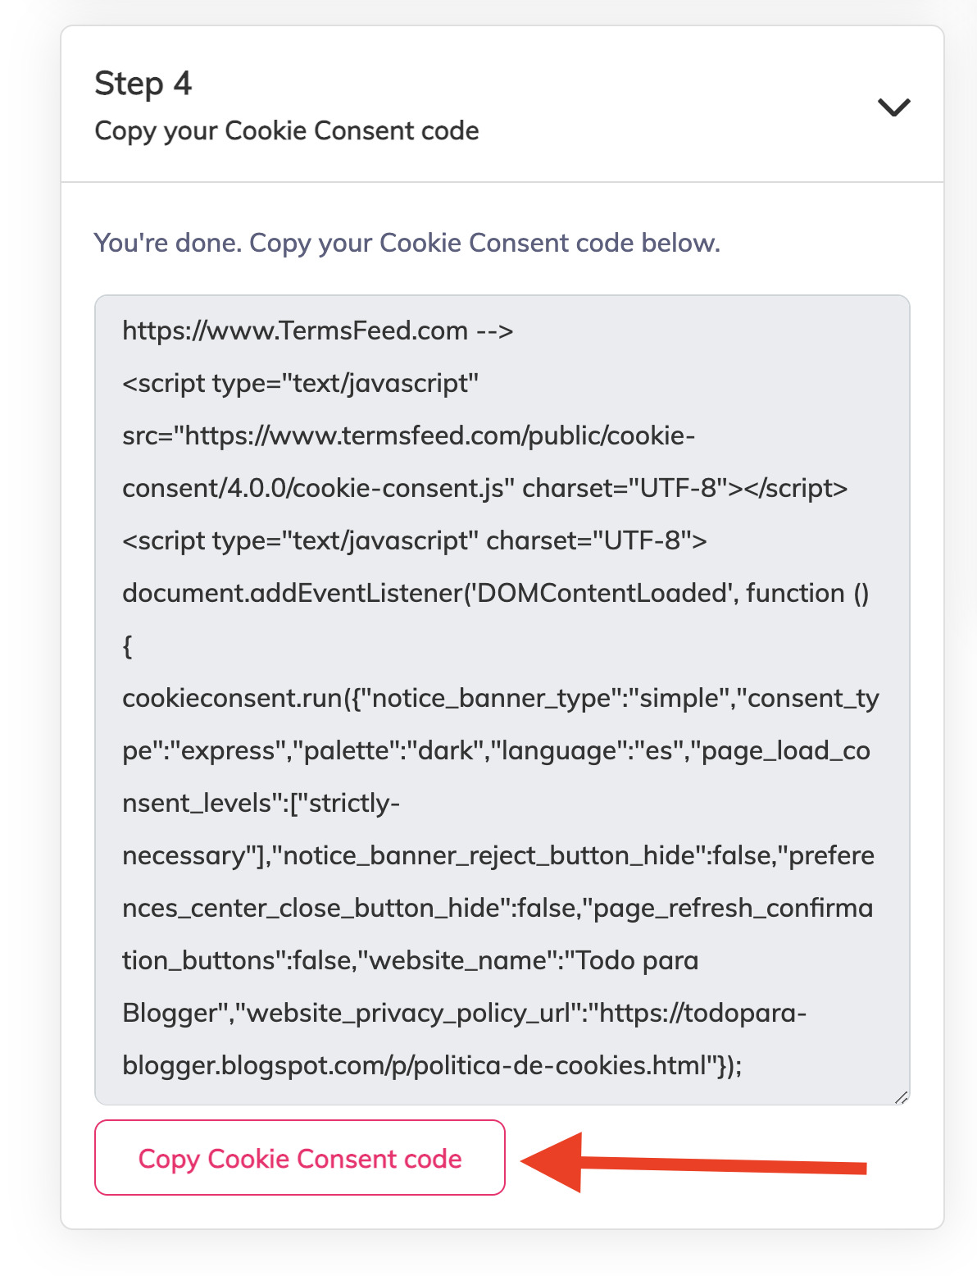The image size is (977, 1276).
Task: Click the lone opening curly brace line
Action: [127, 646]
